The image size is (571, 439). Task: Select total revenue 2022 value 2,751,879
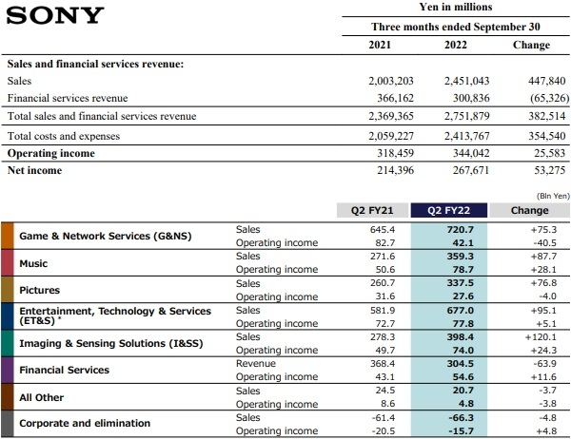(x=467, y=116)
